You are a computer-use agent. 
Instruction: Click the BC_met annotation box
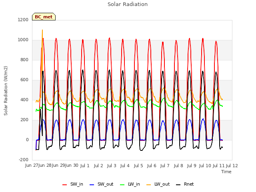click(x=44, y=17)
